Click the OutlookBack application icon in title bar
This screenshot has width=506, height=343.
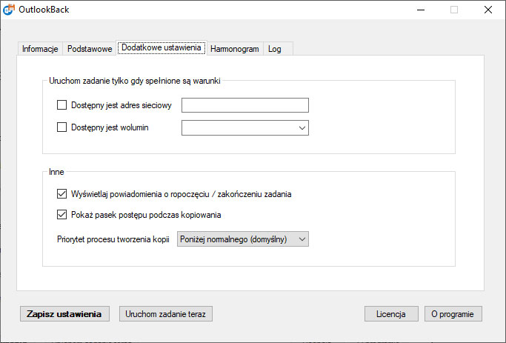tap(8, 10)
